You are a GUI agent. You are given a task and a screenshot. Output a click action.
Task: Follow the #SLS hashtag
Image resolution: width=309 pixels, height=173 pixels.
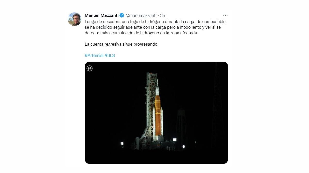click(x=110, y=55)
